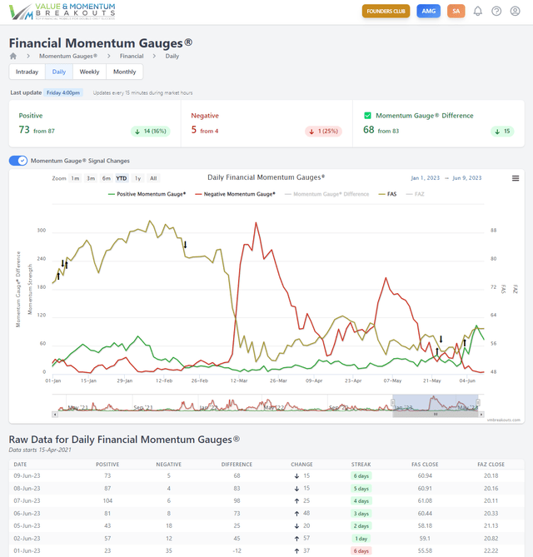Screen dimensions: 533x557
Task: Click the 04-Jun signal change arrow marker
Action: (x=465, y=343)
